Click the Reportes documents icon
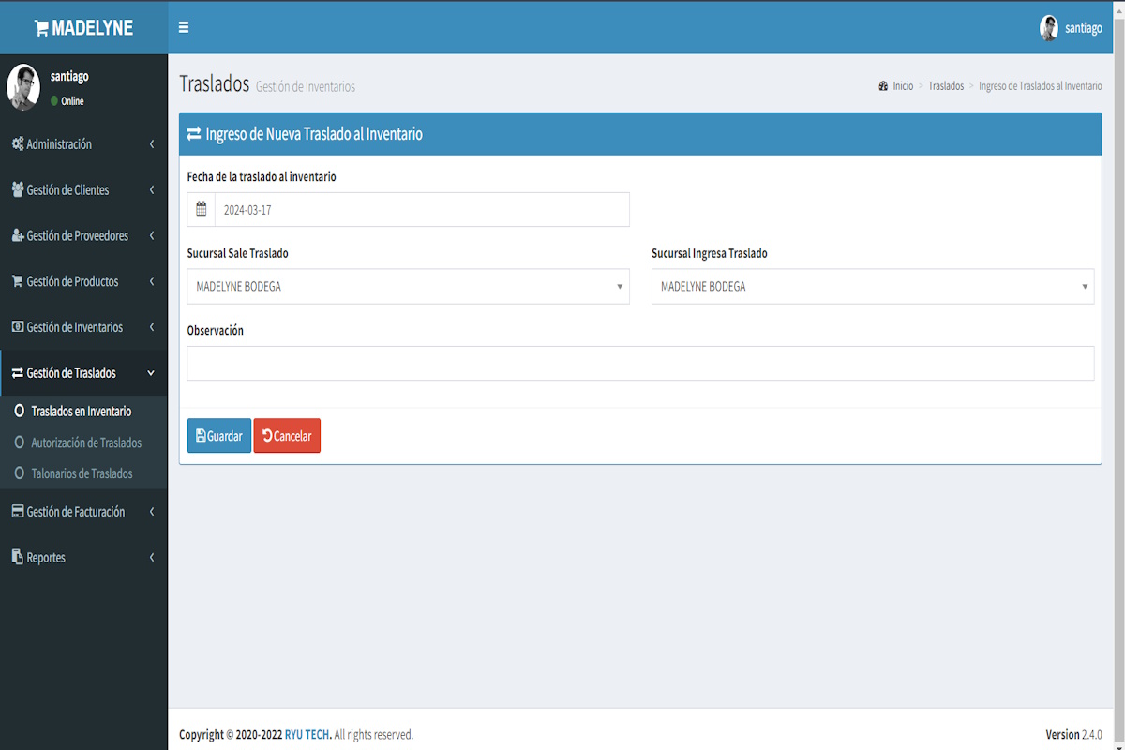 (x=17, y=558)
